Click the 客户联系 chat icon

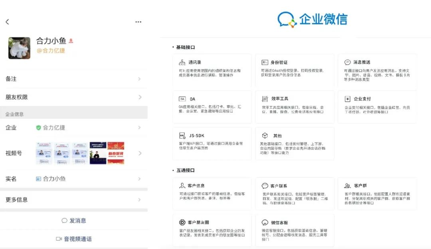click(265, 186)
